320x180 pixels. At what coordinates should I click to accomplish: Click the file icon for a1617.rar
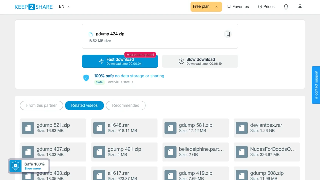click(99, 175)
